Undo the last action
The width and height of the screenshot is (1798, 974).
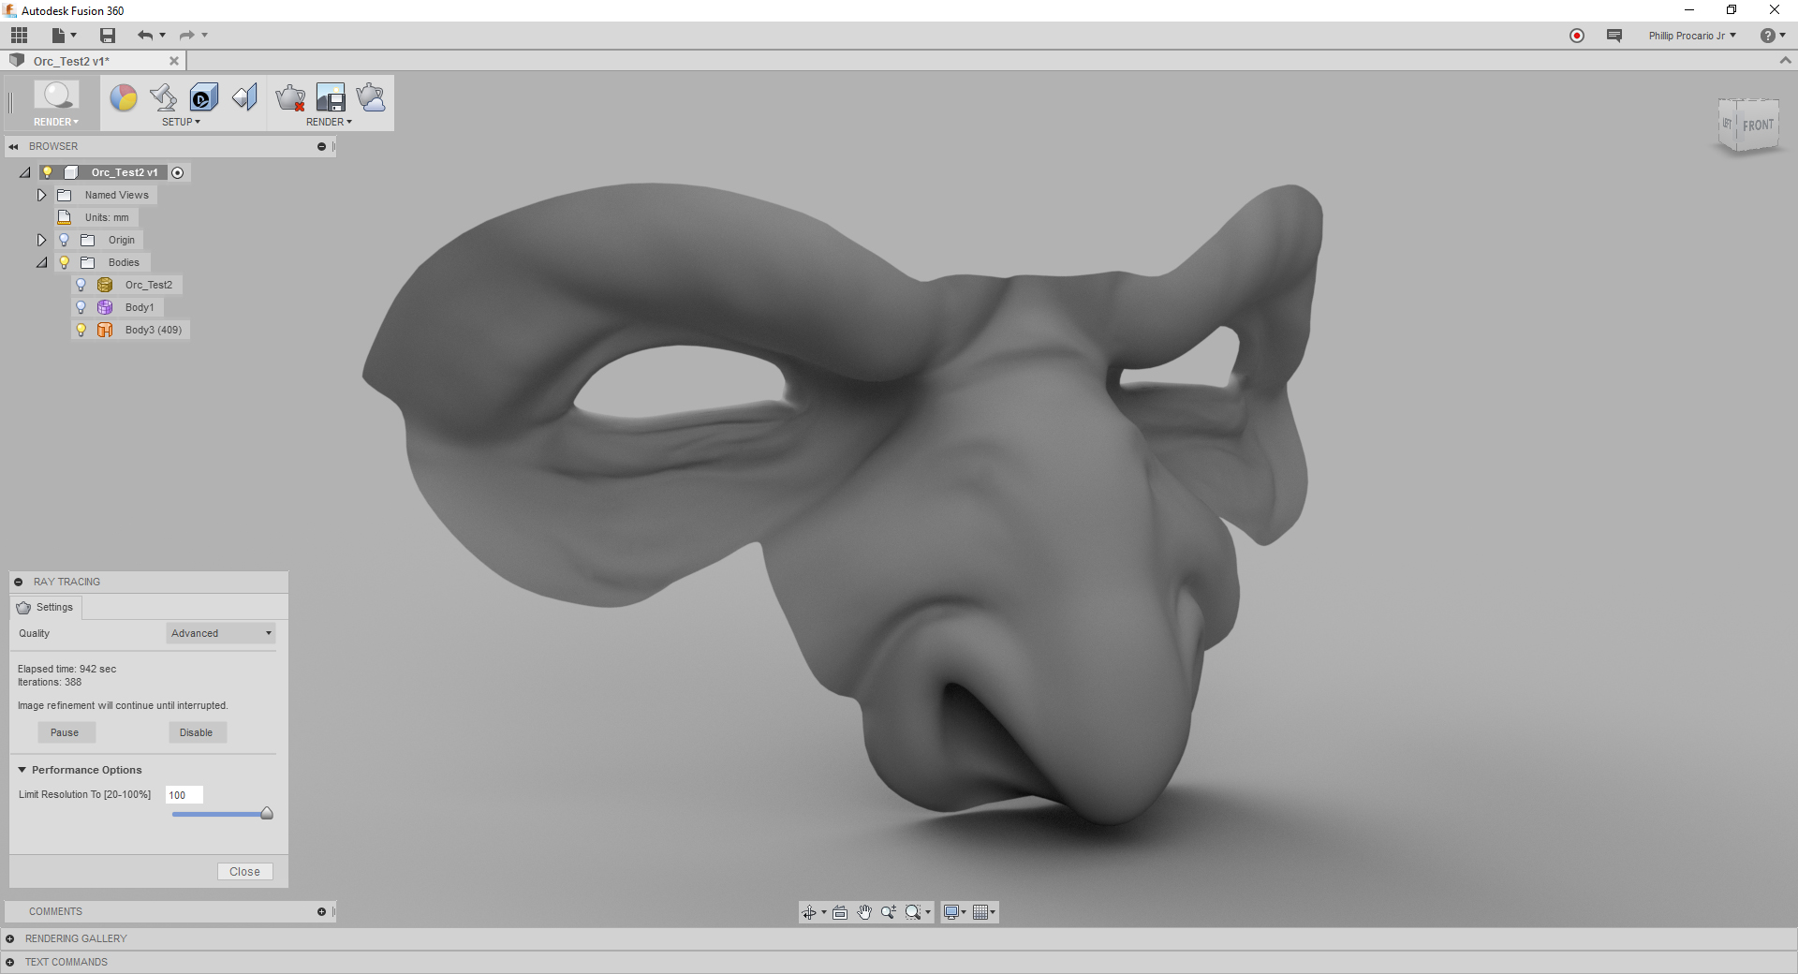(145, 36)
